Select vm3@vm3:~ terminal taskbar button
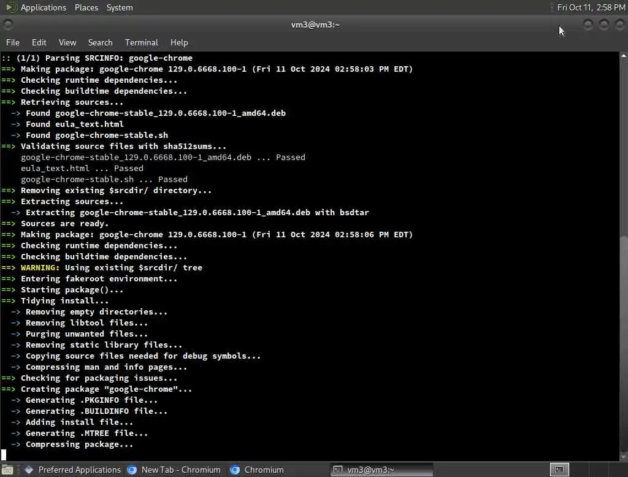This screenshot has height=477, width=628. pyautogui.click(x=381, y=470)
